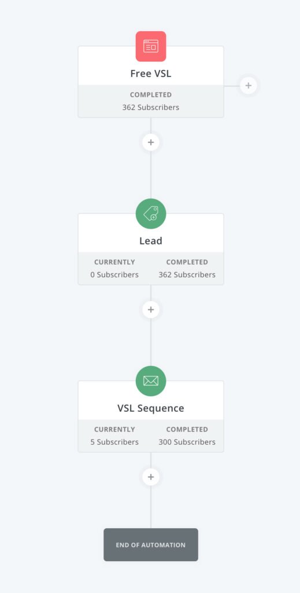Click the End of Automation block

coord(151,544)
